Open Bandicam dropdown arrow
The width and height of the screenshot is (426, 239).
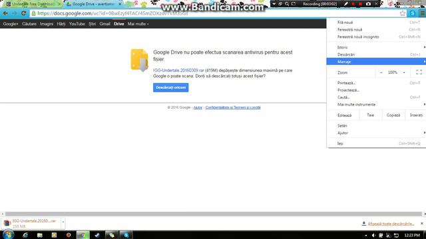274,4
